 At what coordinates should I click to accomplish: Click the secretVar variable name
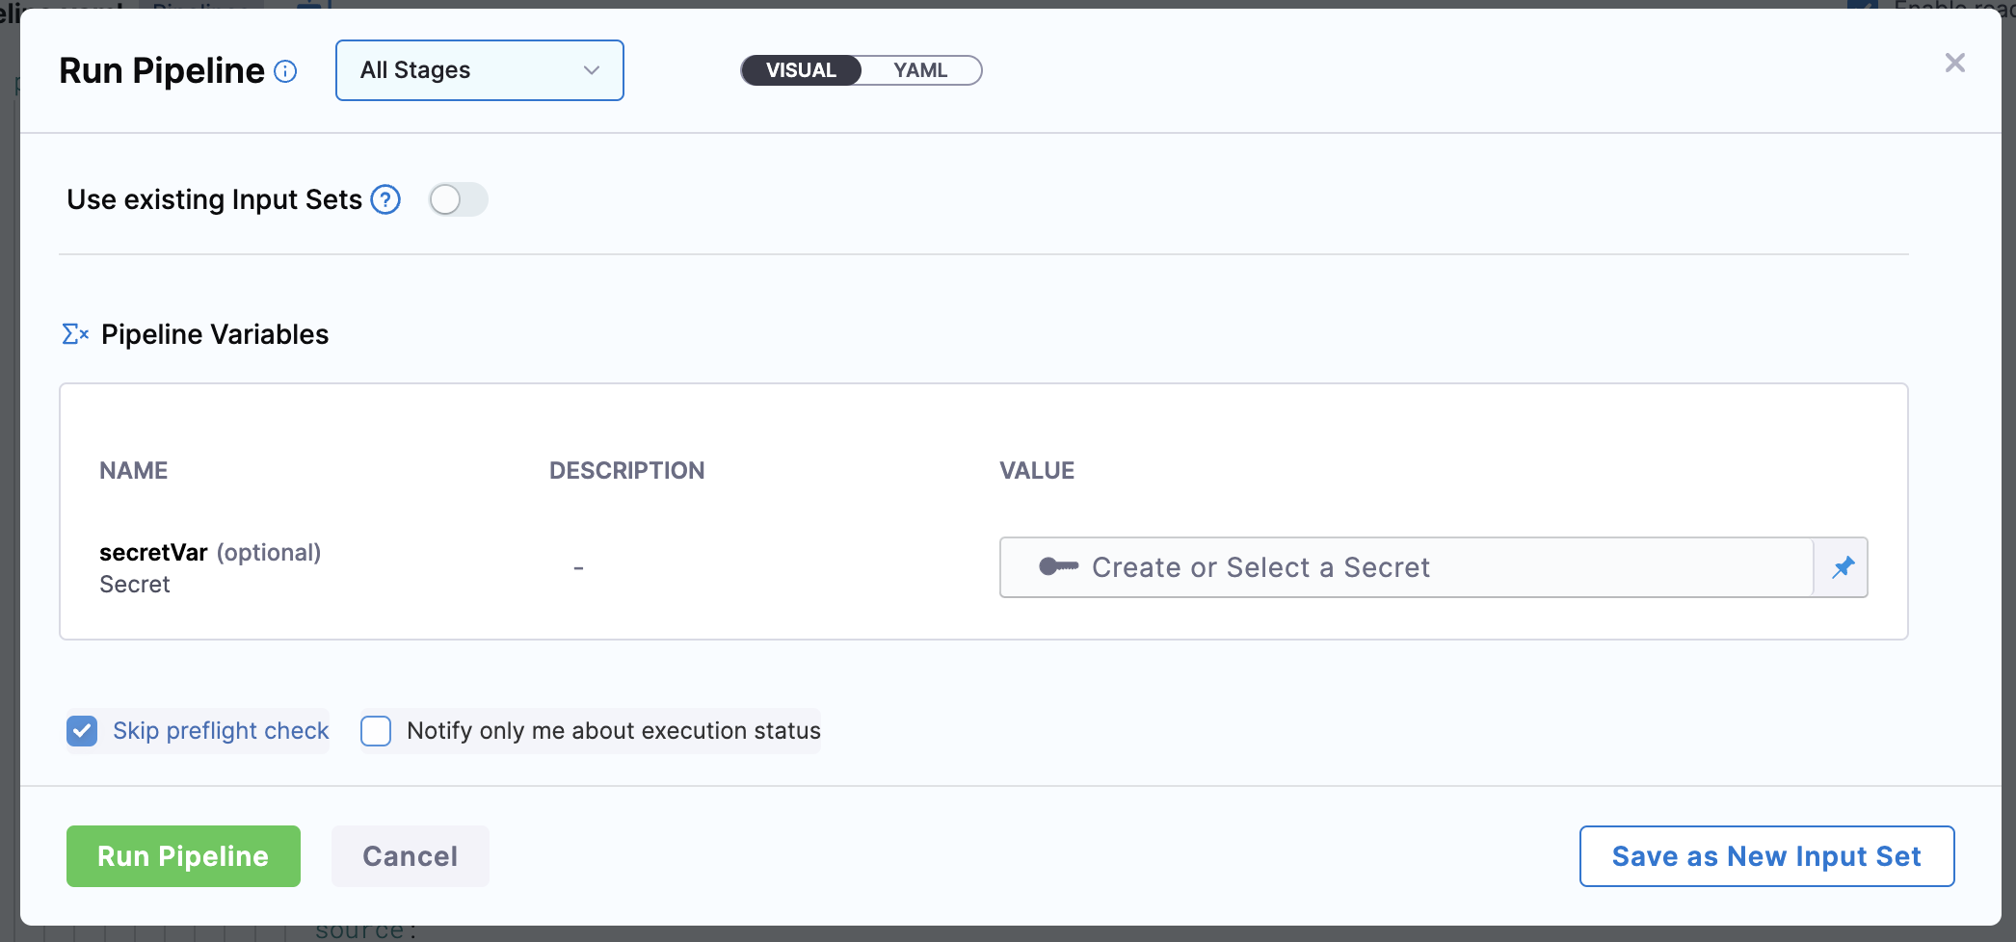[x=153, y=553]
